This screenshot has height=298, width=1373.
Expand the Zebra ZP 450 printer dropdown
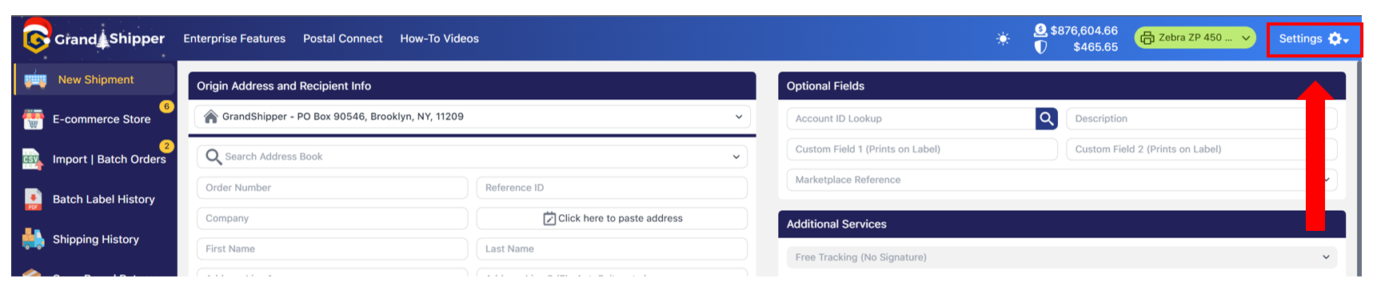click(1195, 38)
